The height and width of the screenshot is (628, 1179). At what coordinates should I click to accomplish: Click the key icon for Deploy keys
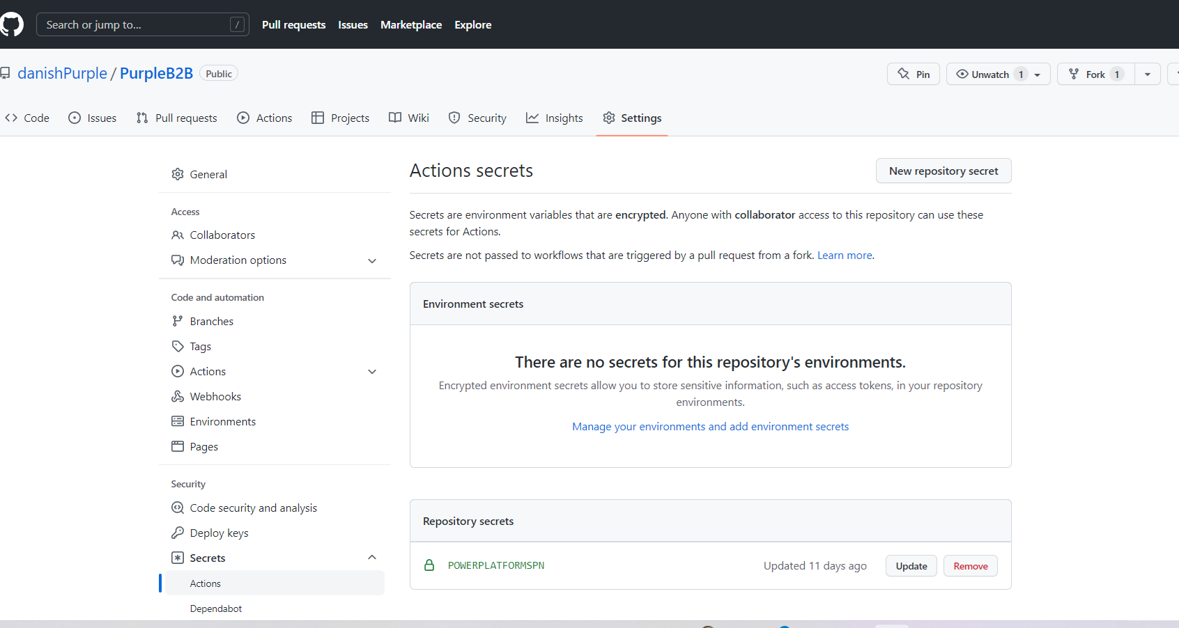point(178,533)
